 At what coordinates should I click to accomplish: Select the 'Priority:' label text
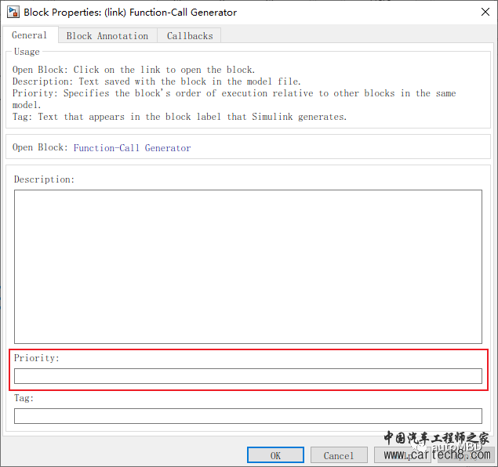(x=37, y=358)
